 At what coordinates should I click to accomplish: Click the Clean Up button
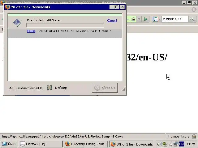pyautogui.click(x=105, y=88)
